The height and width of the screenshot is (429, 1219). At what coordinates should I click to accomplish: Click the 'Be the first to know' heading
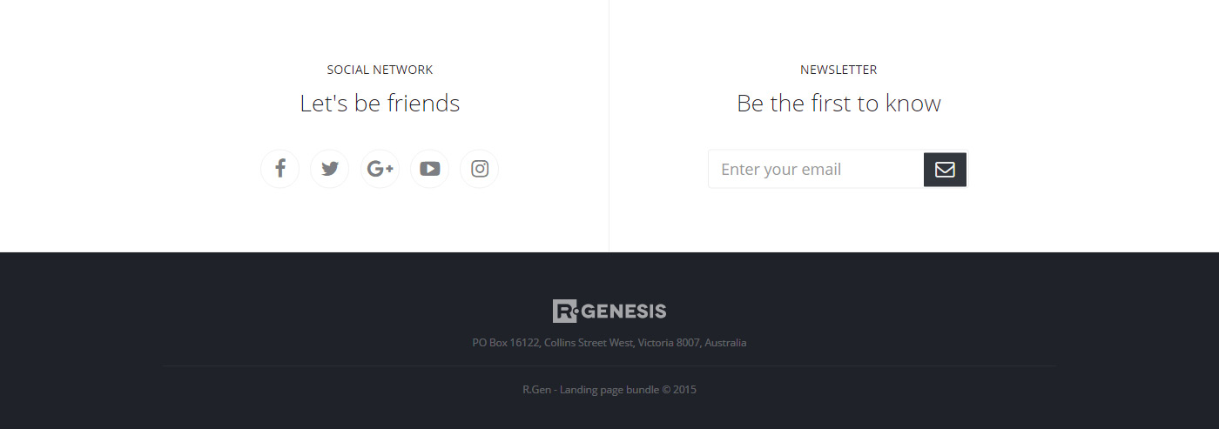[838, 104]
